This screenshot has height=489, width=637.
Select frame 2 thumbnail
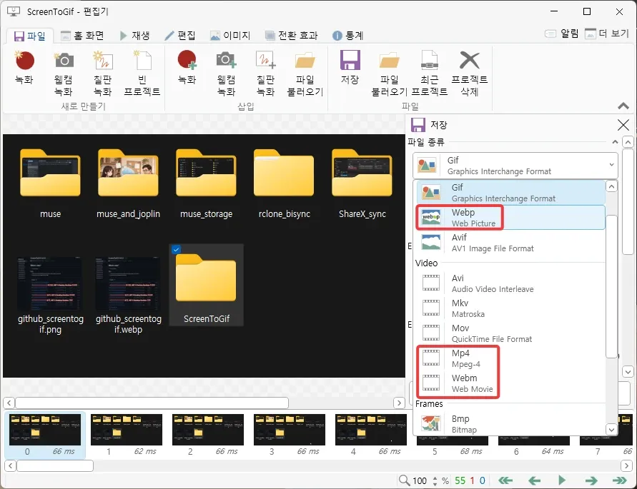(208, 435)
